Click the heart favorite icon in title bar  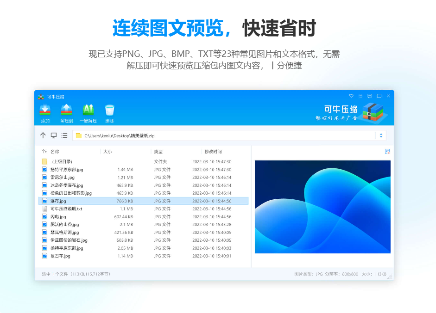351,96
